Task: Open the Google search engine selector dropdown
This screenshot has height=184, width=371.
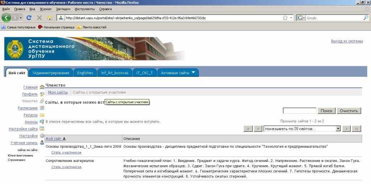Action: (301, 17)
